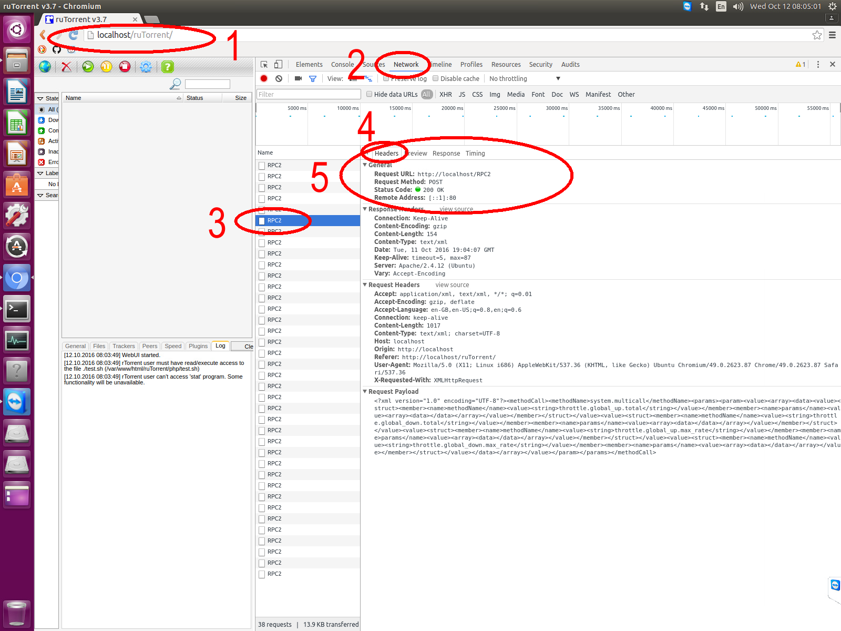
Task: Filter requests by Img type
Action: [x=495, y=94]
